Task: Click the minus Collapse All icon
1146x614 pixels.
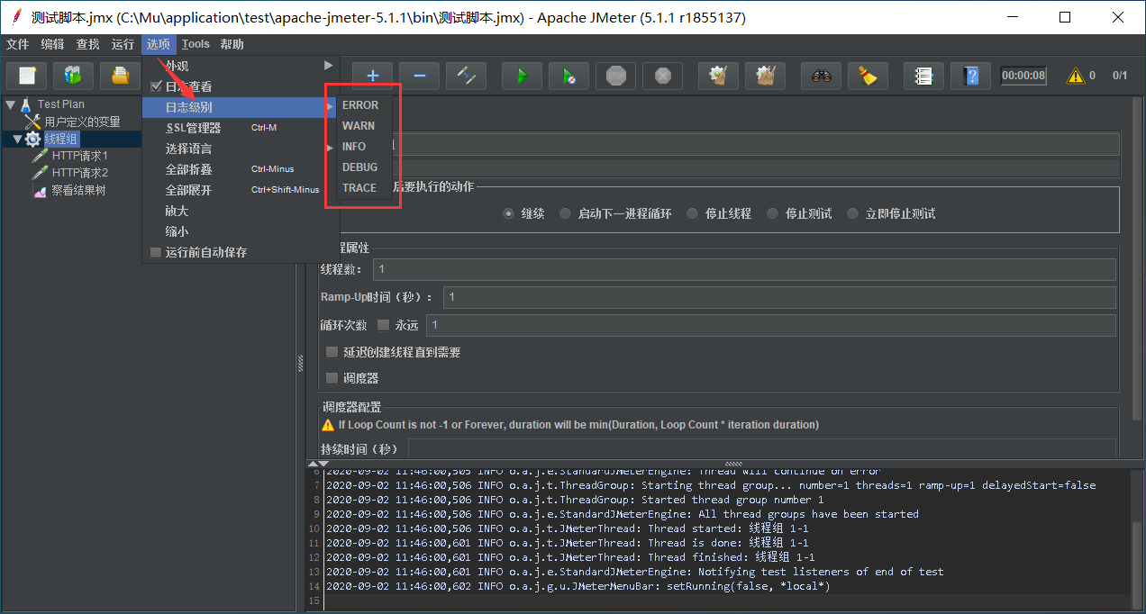Action: [419, 77]
